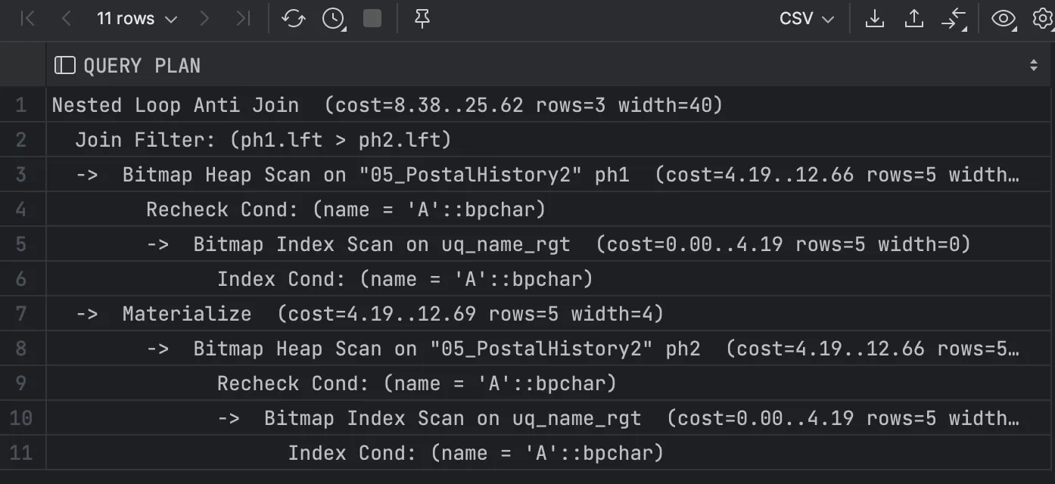Open the compare data arrows icon

tap(954, 19)
